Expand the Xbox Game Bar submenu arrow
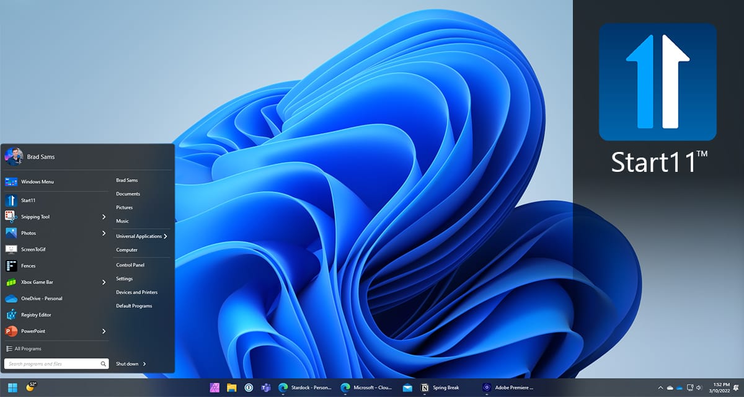 click(x=104, y=282)
